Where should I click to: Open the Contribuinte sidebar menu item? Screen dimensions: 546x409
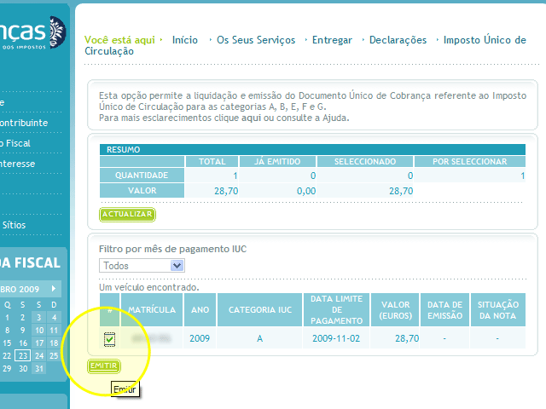click(24, 123)
